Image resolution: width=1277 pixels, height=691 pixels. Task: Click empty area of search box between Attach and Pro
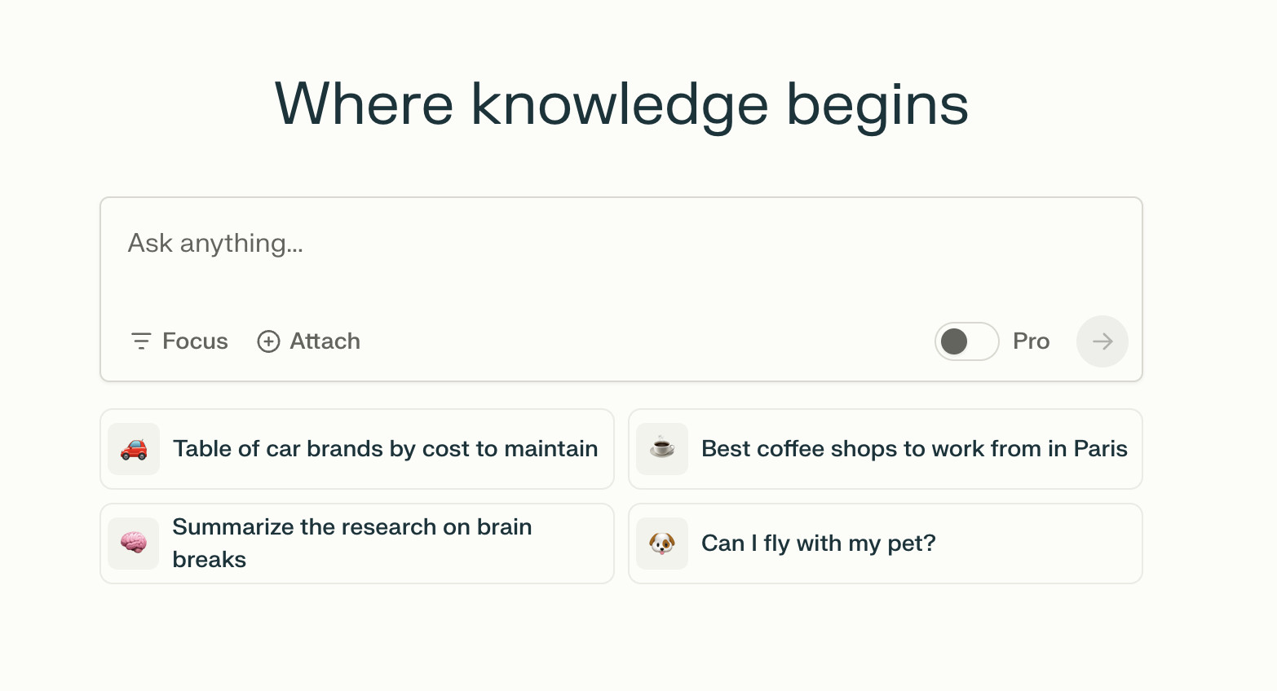tap(644, 341)
